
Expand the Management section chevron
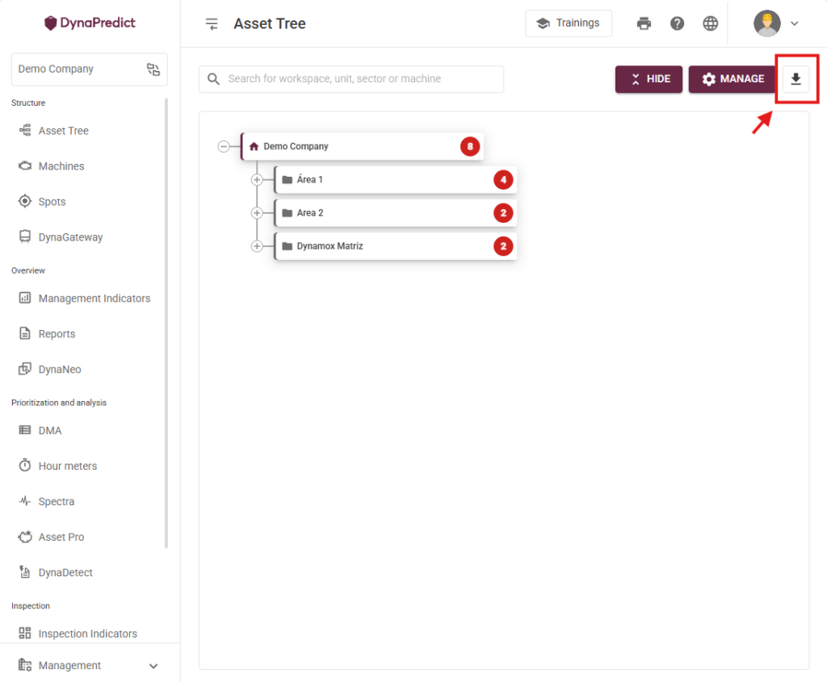153,666
